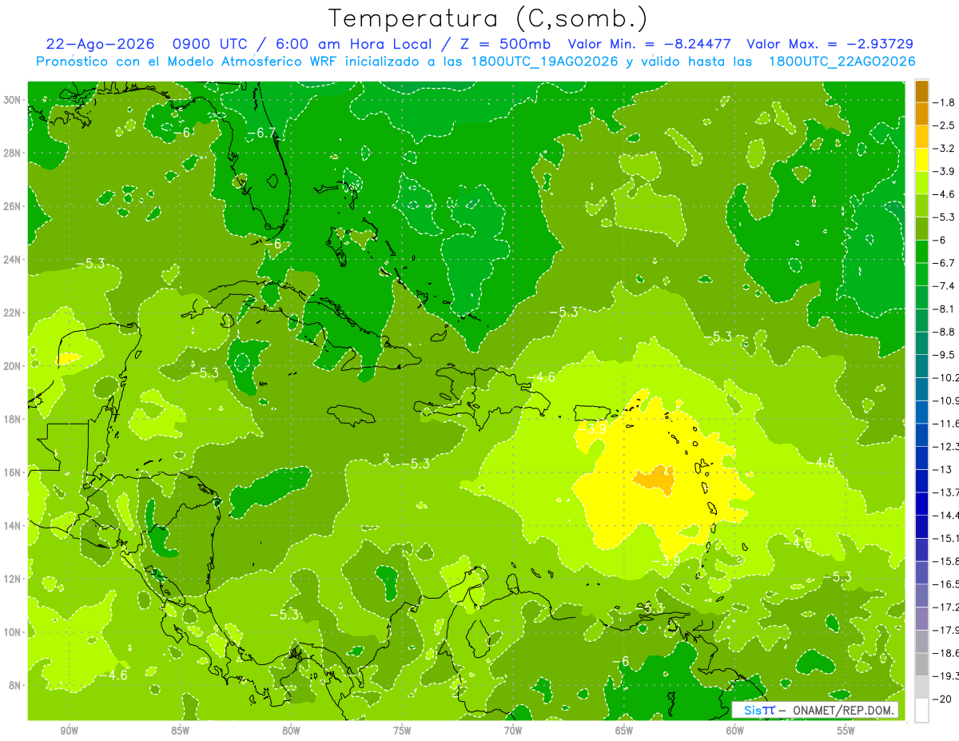Click the "-10.2" legend value
This screenshot has width=959, height=741.
(947, 377)
